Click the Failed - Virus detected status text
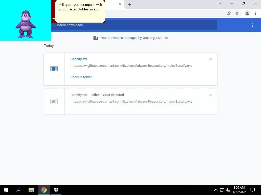This screenshot has width=261, height=195. [x=107, y=95]
